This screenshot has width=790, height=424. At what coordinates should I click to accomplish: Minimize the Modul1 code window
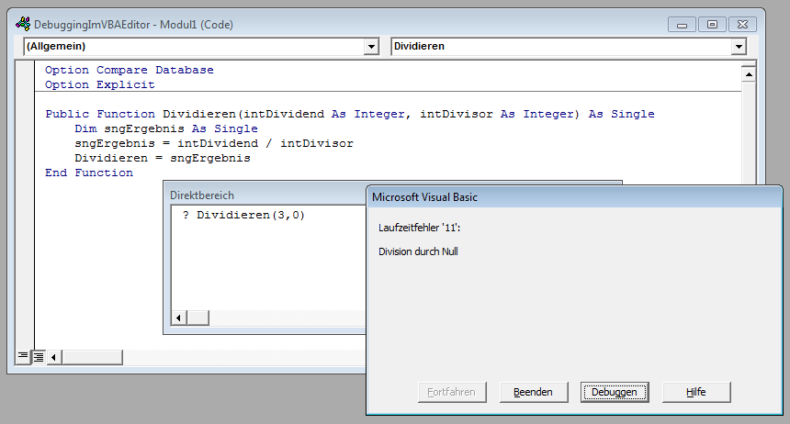(x=682, y=24)
